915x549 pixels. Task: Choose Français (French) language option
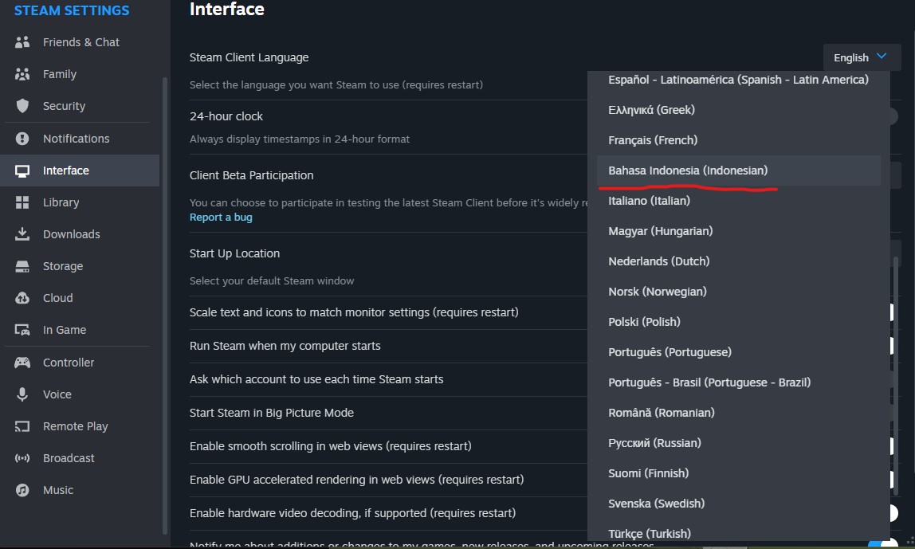(x=653, y=140)
